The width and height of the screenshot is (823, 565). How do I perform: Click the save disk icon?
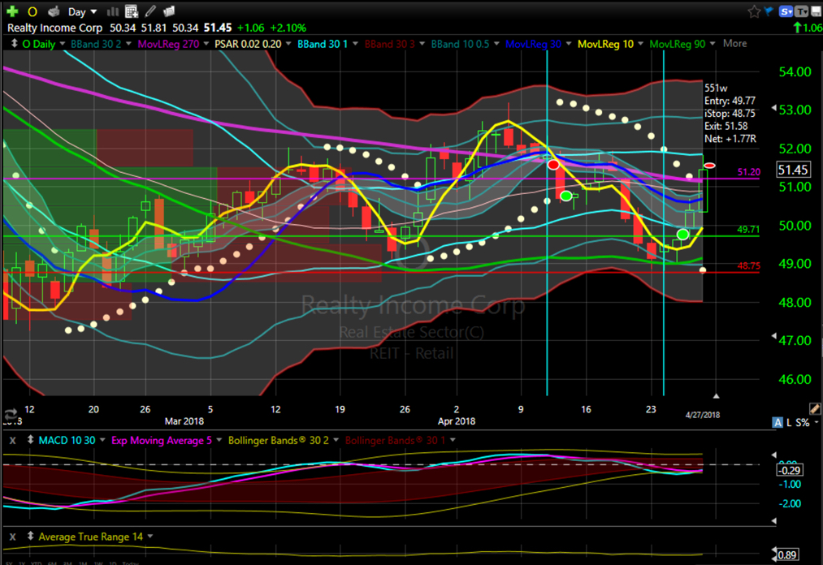(817, 11)
